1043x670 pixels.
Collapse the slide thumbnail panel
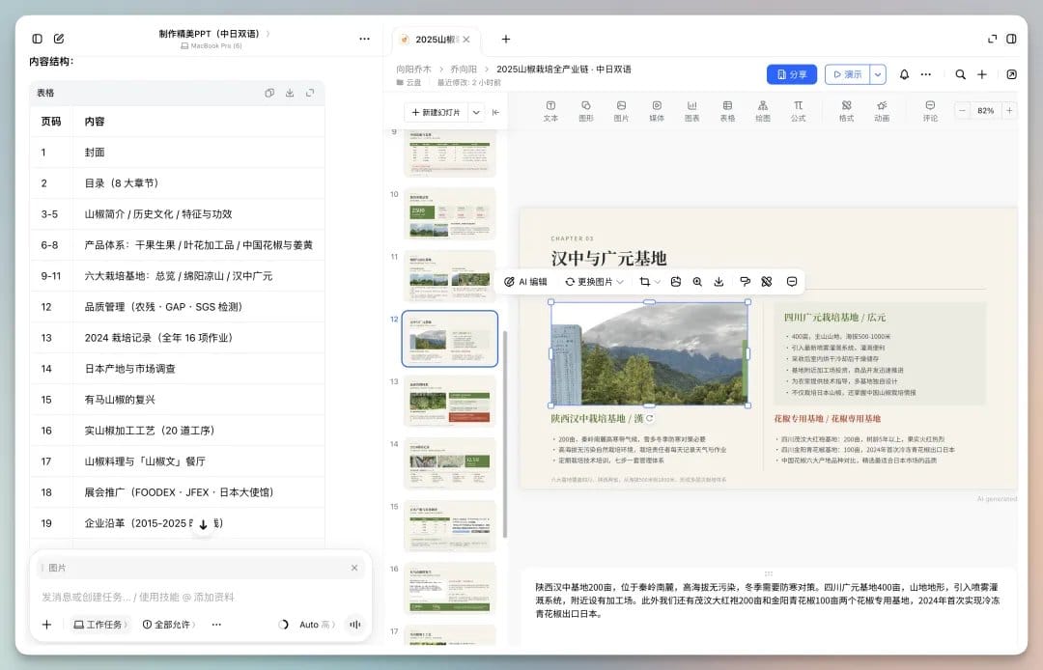[x=495, y=112]
